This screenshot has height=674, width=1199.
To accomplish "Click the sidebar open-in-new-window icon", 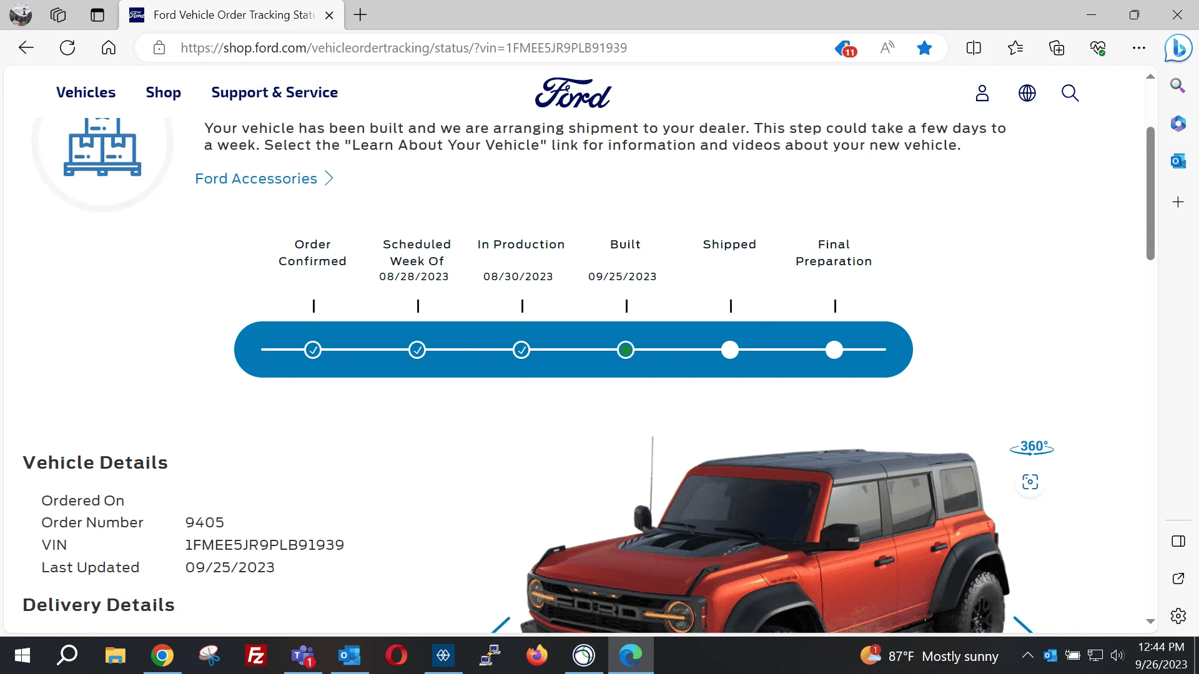I will point(1178,579).
